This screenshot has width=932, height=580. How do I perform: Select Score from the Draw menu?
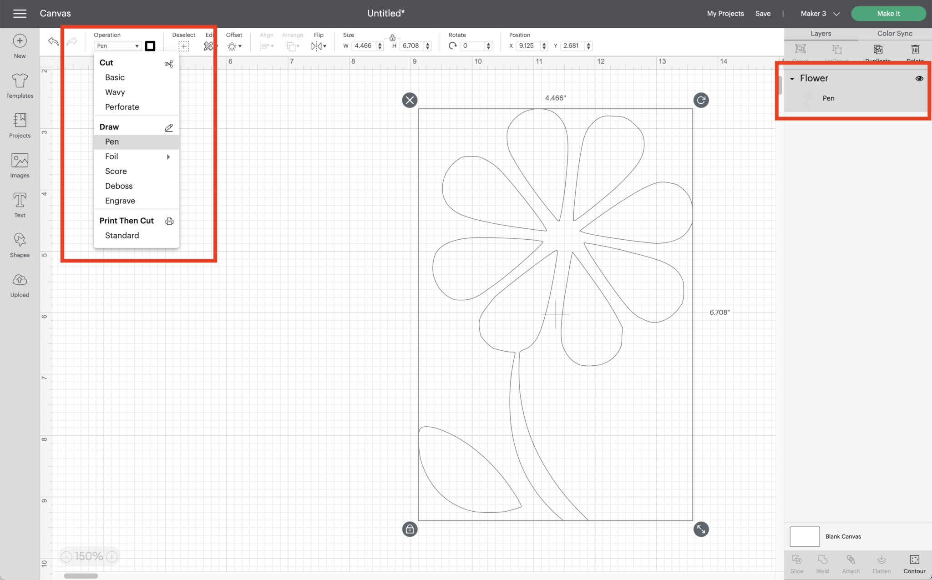[x=116, y=171]
